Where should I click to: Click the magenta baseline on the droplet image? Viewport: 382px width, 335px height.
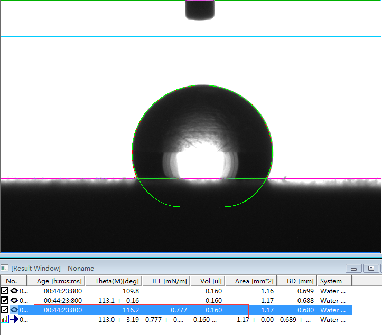[x=63, y=178]
